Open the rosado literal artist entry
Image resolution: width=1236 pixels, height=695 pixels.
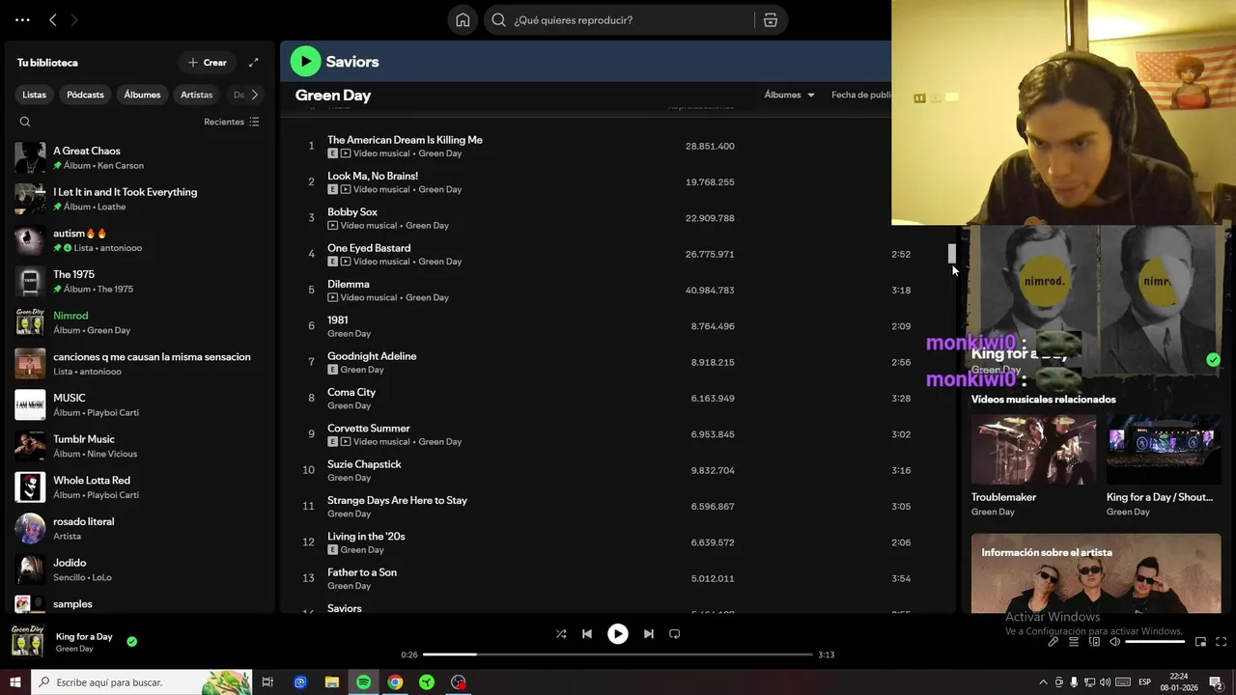pos(138,528)
